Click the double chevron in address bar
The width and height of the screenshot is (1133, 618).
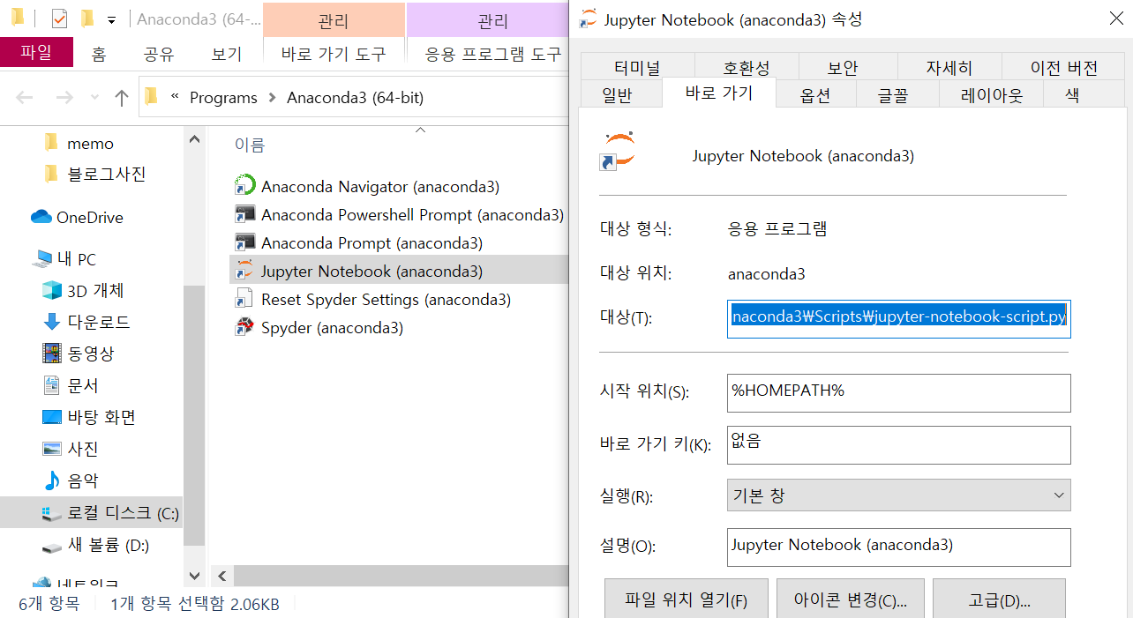pos(175,97)
